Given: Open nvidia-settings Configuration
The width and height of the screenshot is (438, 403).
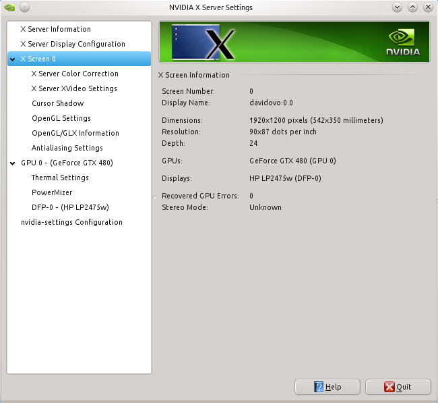Looking at the screenshot, I should 71,222.
